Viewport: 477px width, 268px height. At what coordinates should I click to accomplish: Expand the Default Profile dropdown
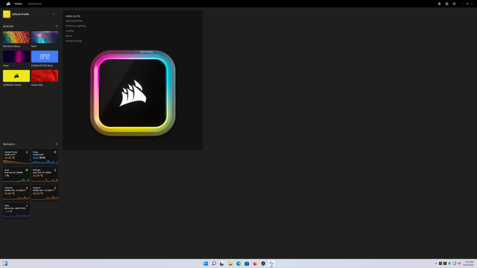click(54, 14)
